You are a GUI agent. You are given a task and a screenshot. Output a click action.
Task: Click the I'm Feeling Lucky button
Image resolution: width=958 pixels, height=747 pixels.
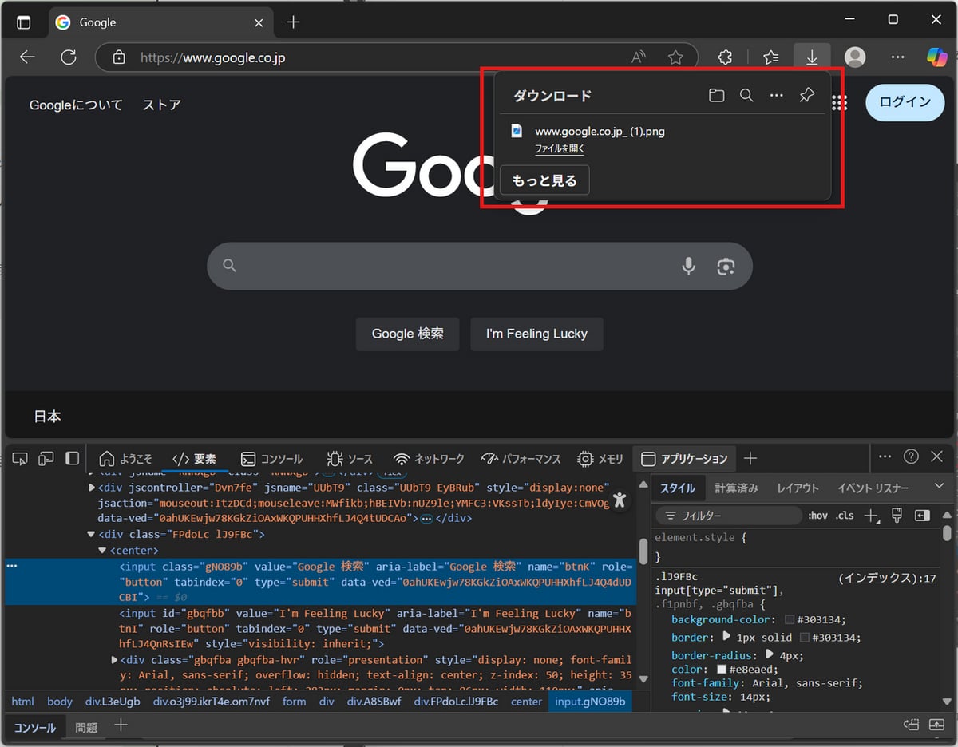(x=536, y=334)
